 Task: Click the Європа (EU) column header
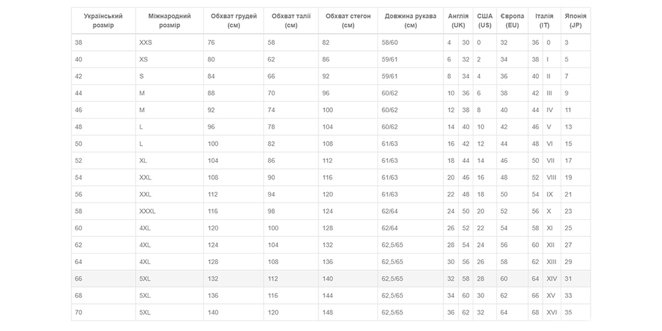click(x=512, y=21)
